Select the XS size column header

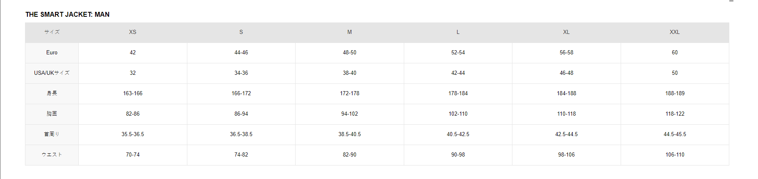(132, 32)
